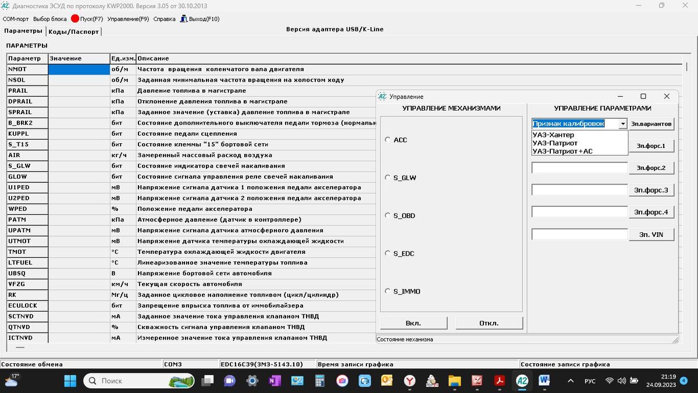
Task: Open the Справка menu
Action: [x=165, y=19]
